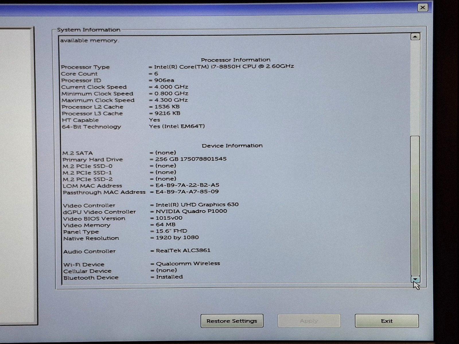
Task: Click the Device Information heading
Action: 232,146
